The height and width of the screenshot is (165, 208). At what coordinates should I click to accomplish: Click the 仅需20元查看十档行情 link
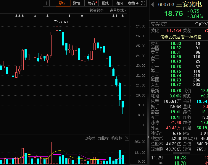point(181,37)
